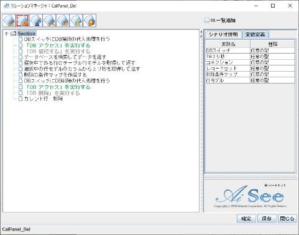The height and width of the screenshot is (235, 299).
Task: Click the レコードセット variable cell
Action: pyautogui.click(x=228, y=69)
